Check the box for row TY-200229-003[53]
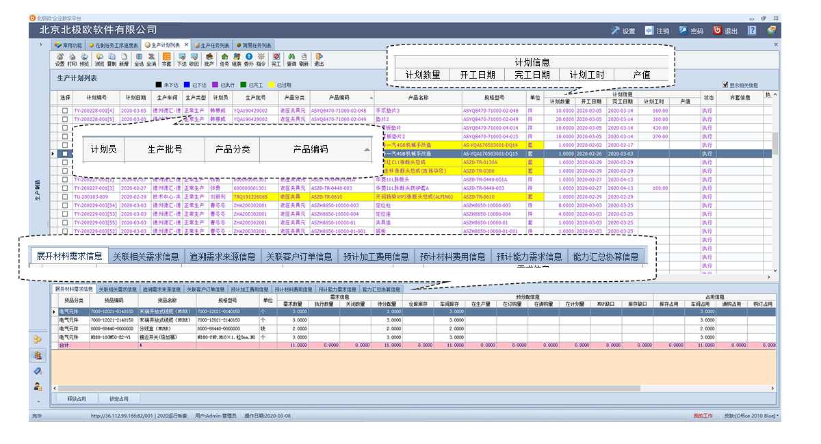Image resolution: width=821 pixels, height=444 pixels. [65, 214]
